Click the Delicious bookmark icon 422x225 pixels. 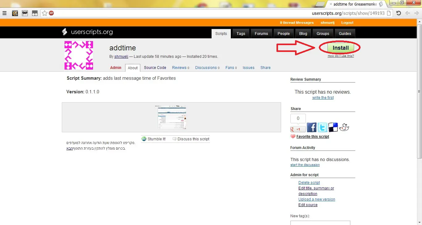333,127
